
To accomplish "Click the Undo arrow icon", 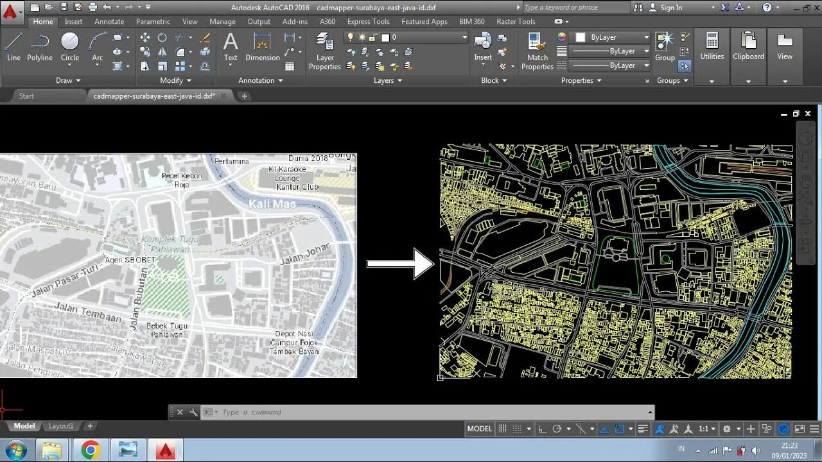I will point(107,7).
